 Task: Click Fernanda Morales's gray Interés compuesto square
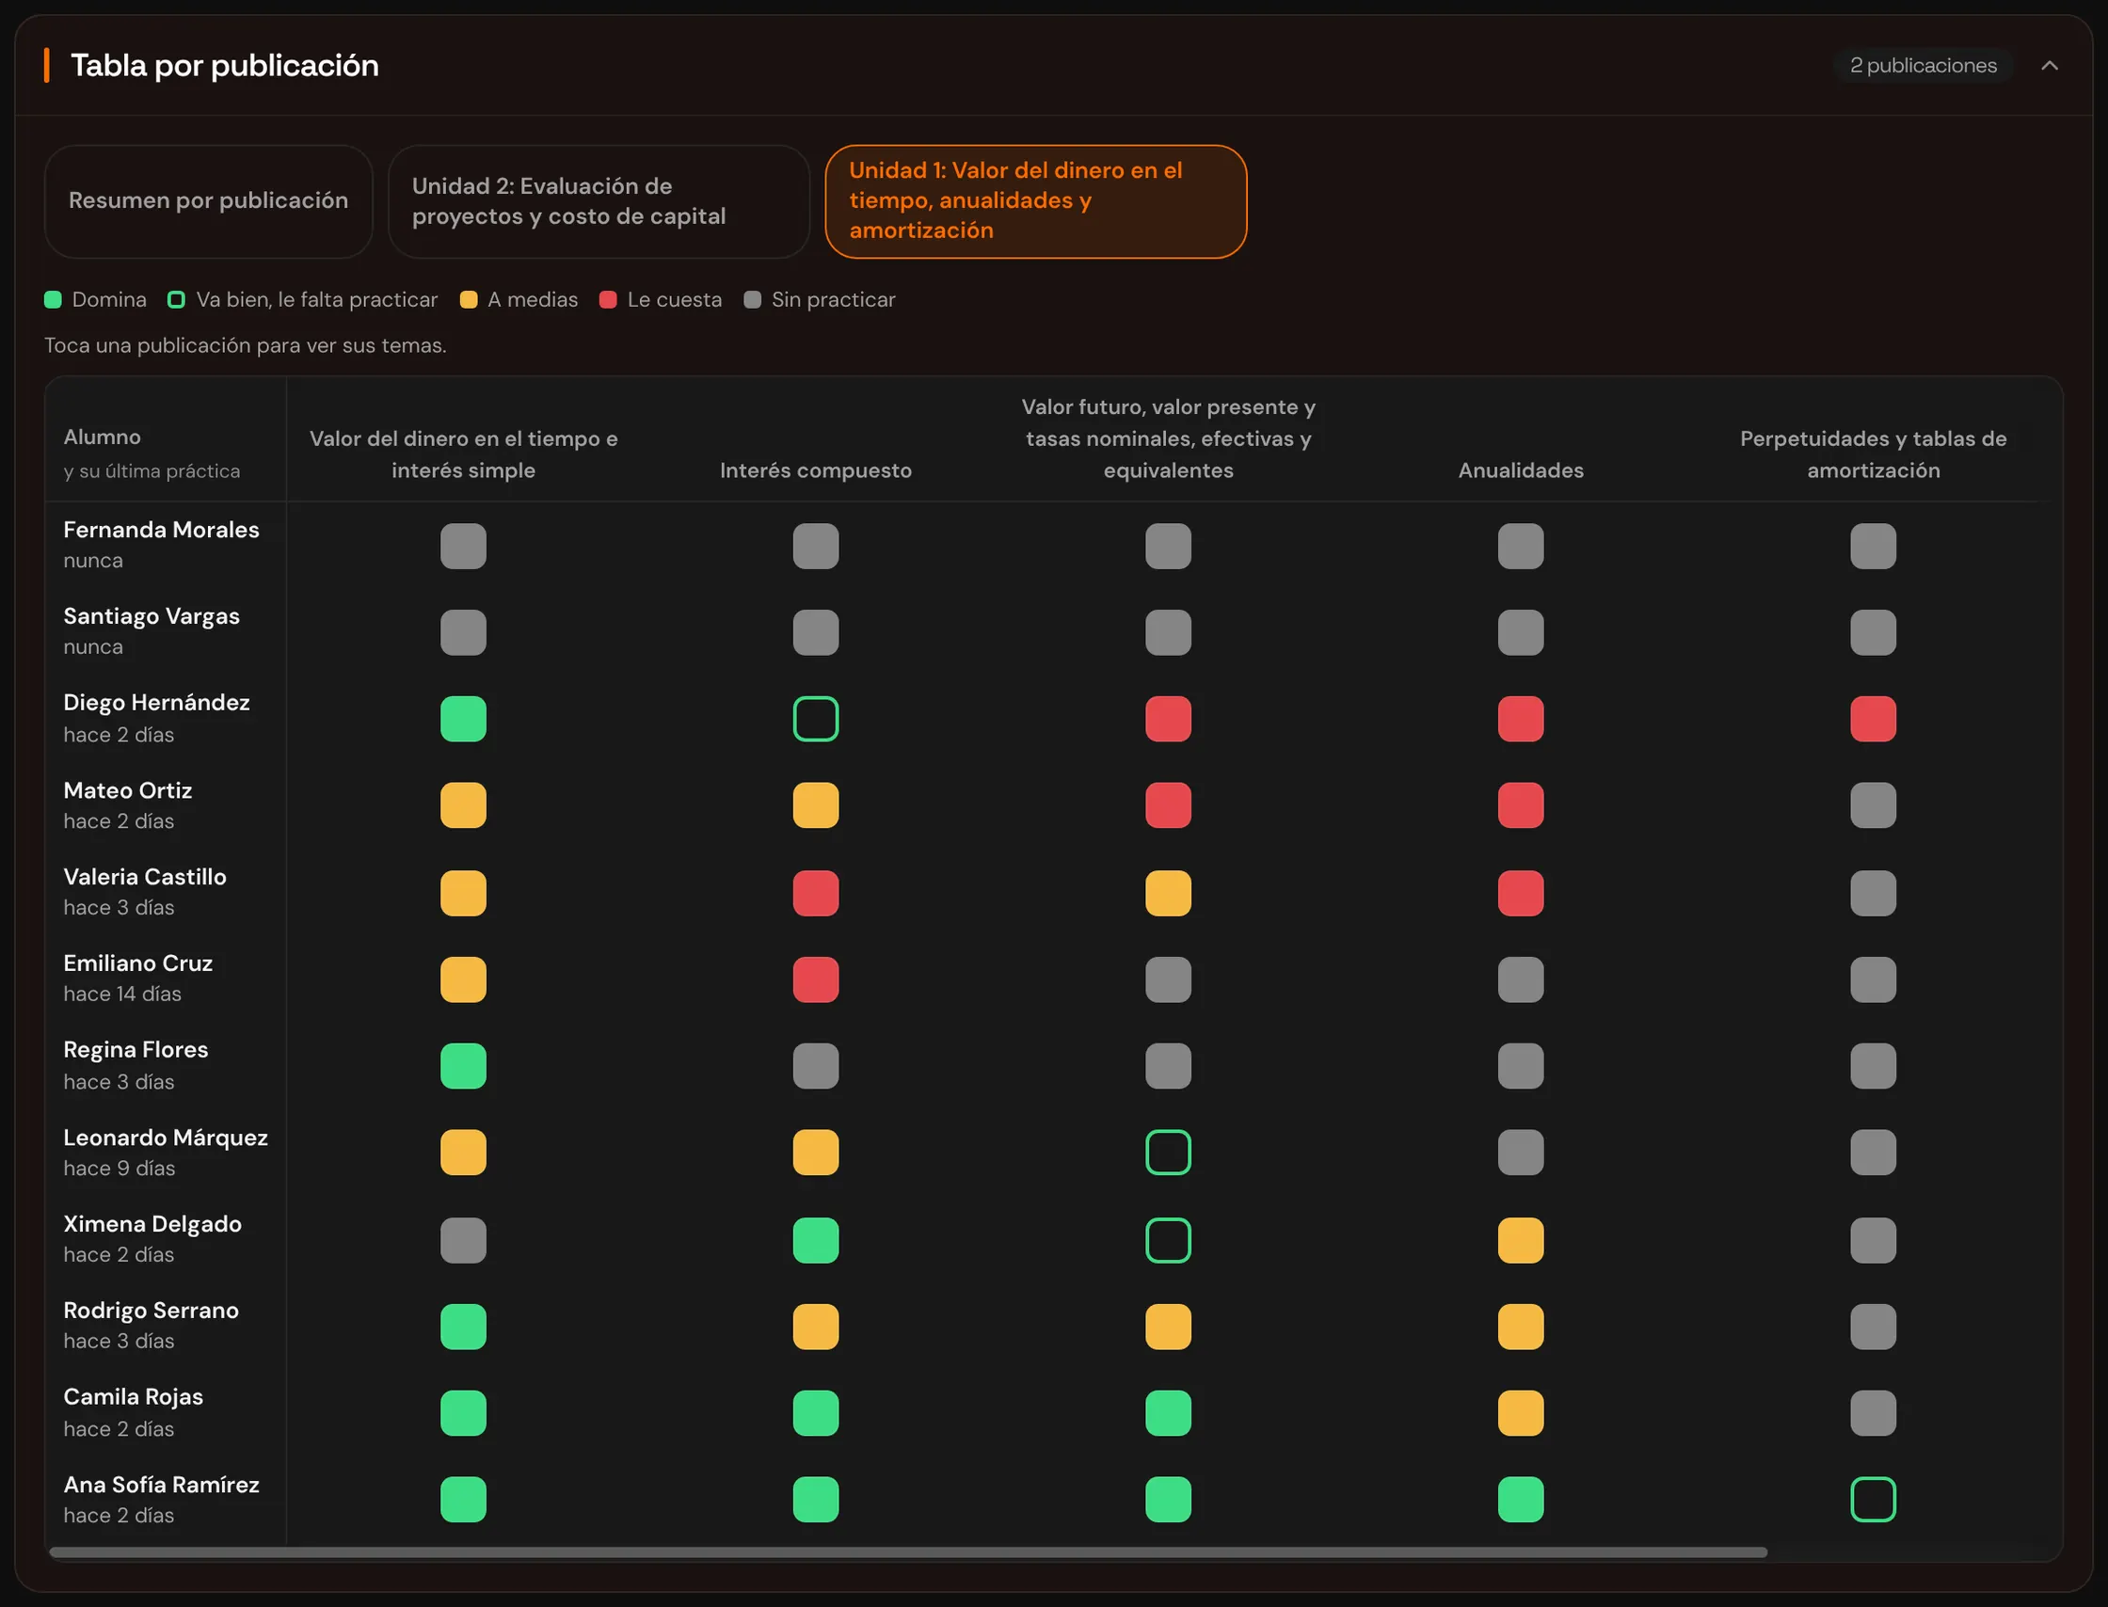(815, 547)
